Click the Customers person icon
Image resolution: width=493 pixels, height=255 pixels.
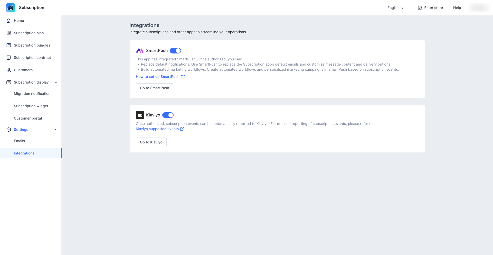[x=9, y=70]
